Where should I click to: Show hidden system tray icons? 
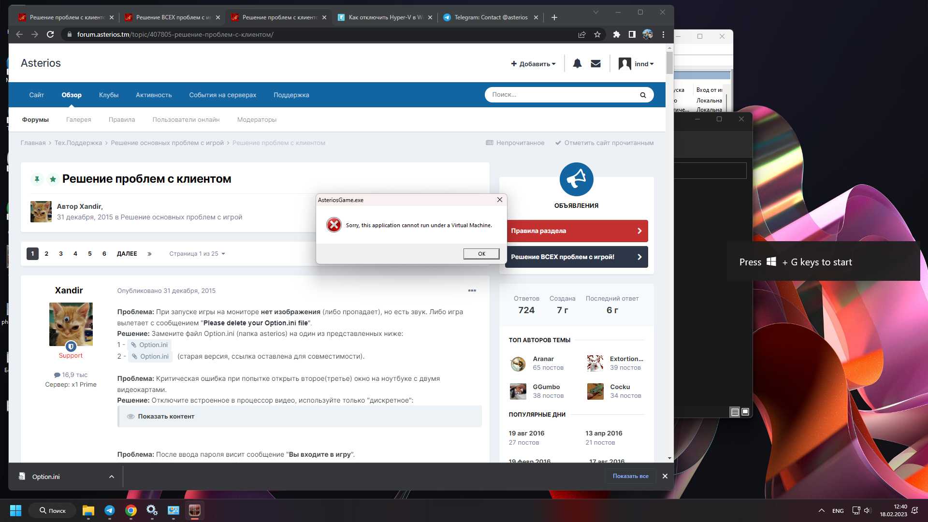coord(821,510)
